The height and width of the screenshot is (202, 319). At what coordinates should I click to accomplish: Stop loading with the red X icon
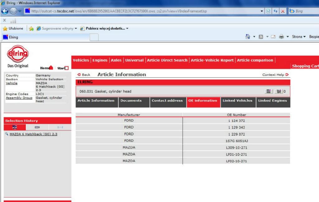click(x=283, y=11)
